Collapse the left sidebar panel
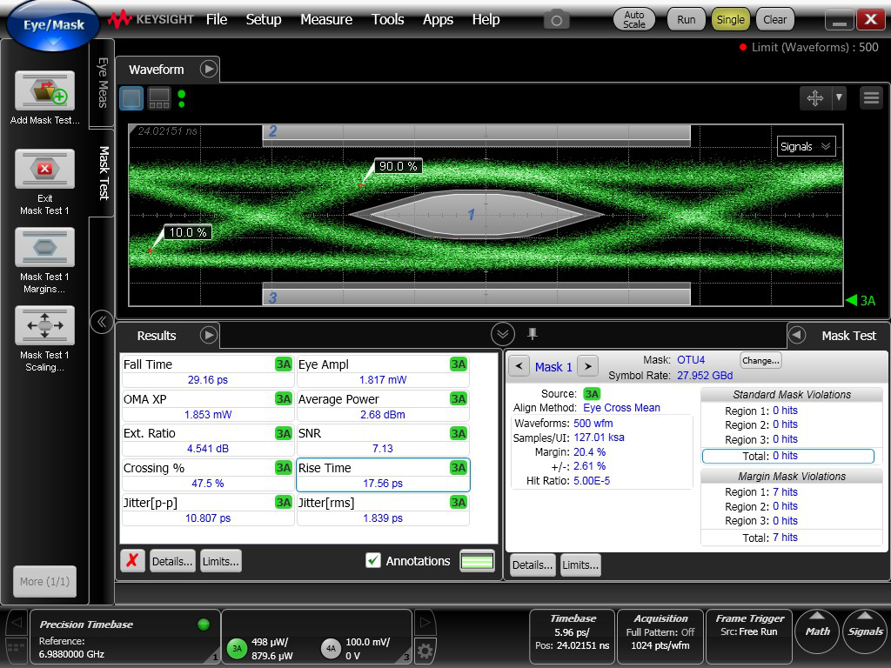Viewport: 891px width, 668px height. click(x=101, y=322)
